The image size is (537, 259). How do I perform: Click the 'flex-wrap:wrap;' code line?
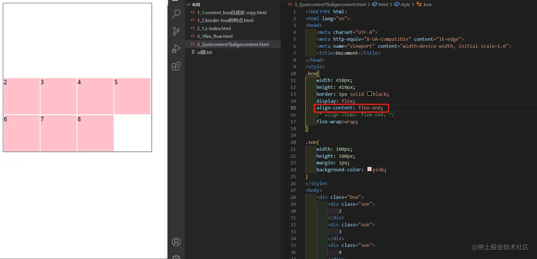(x=337, y=122)
